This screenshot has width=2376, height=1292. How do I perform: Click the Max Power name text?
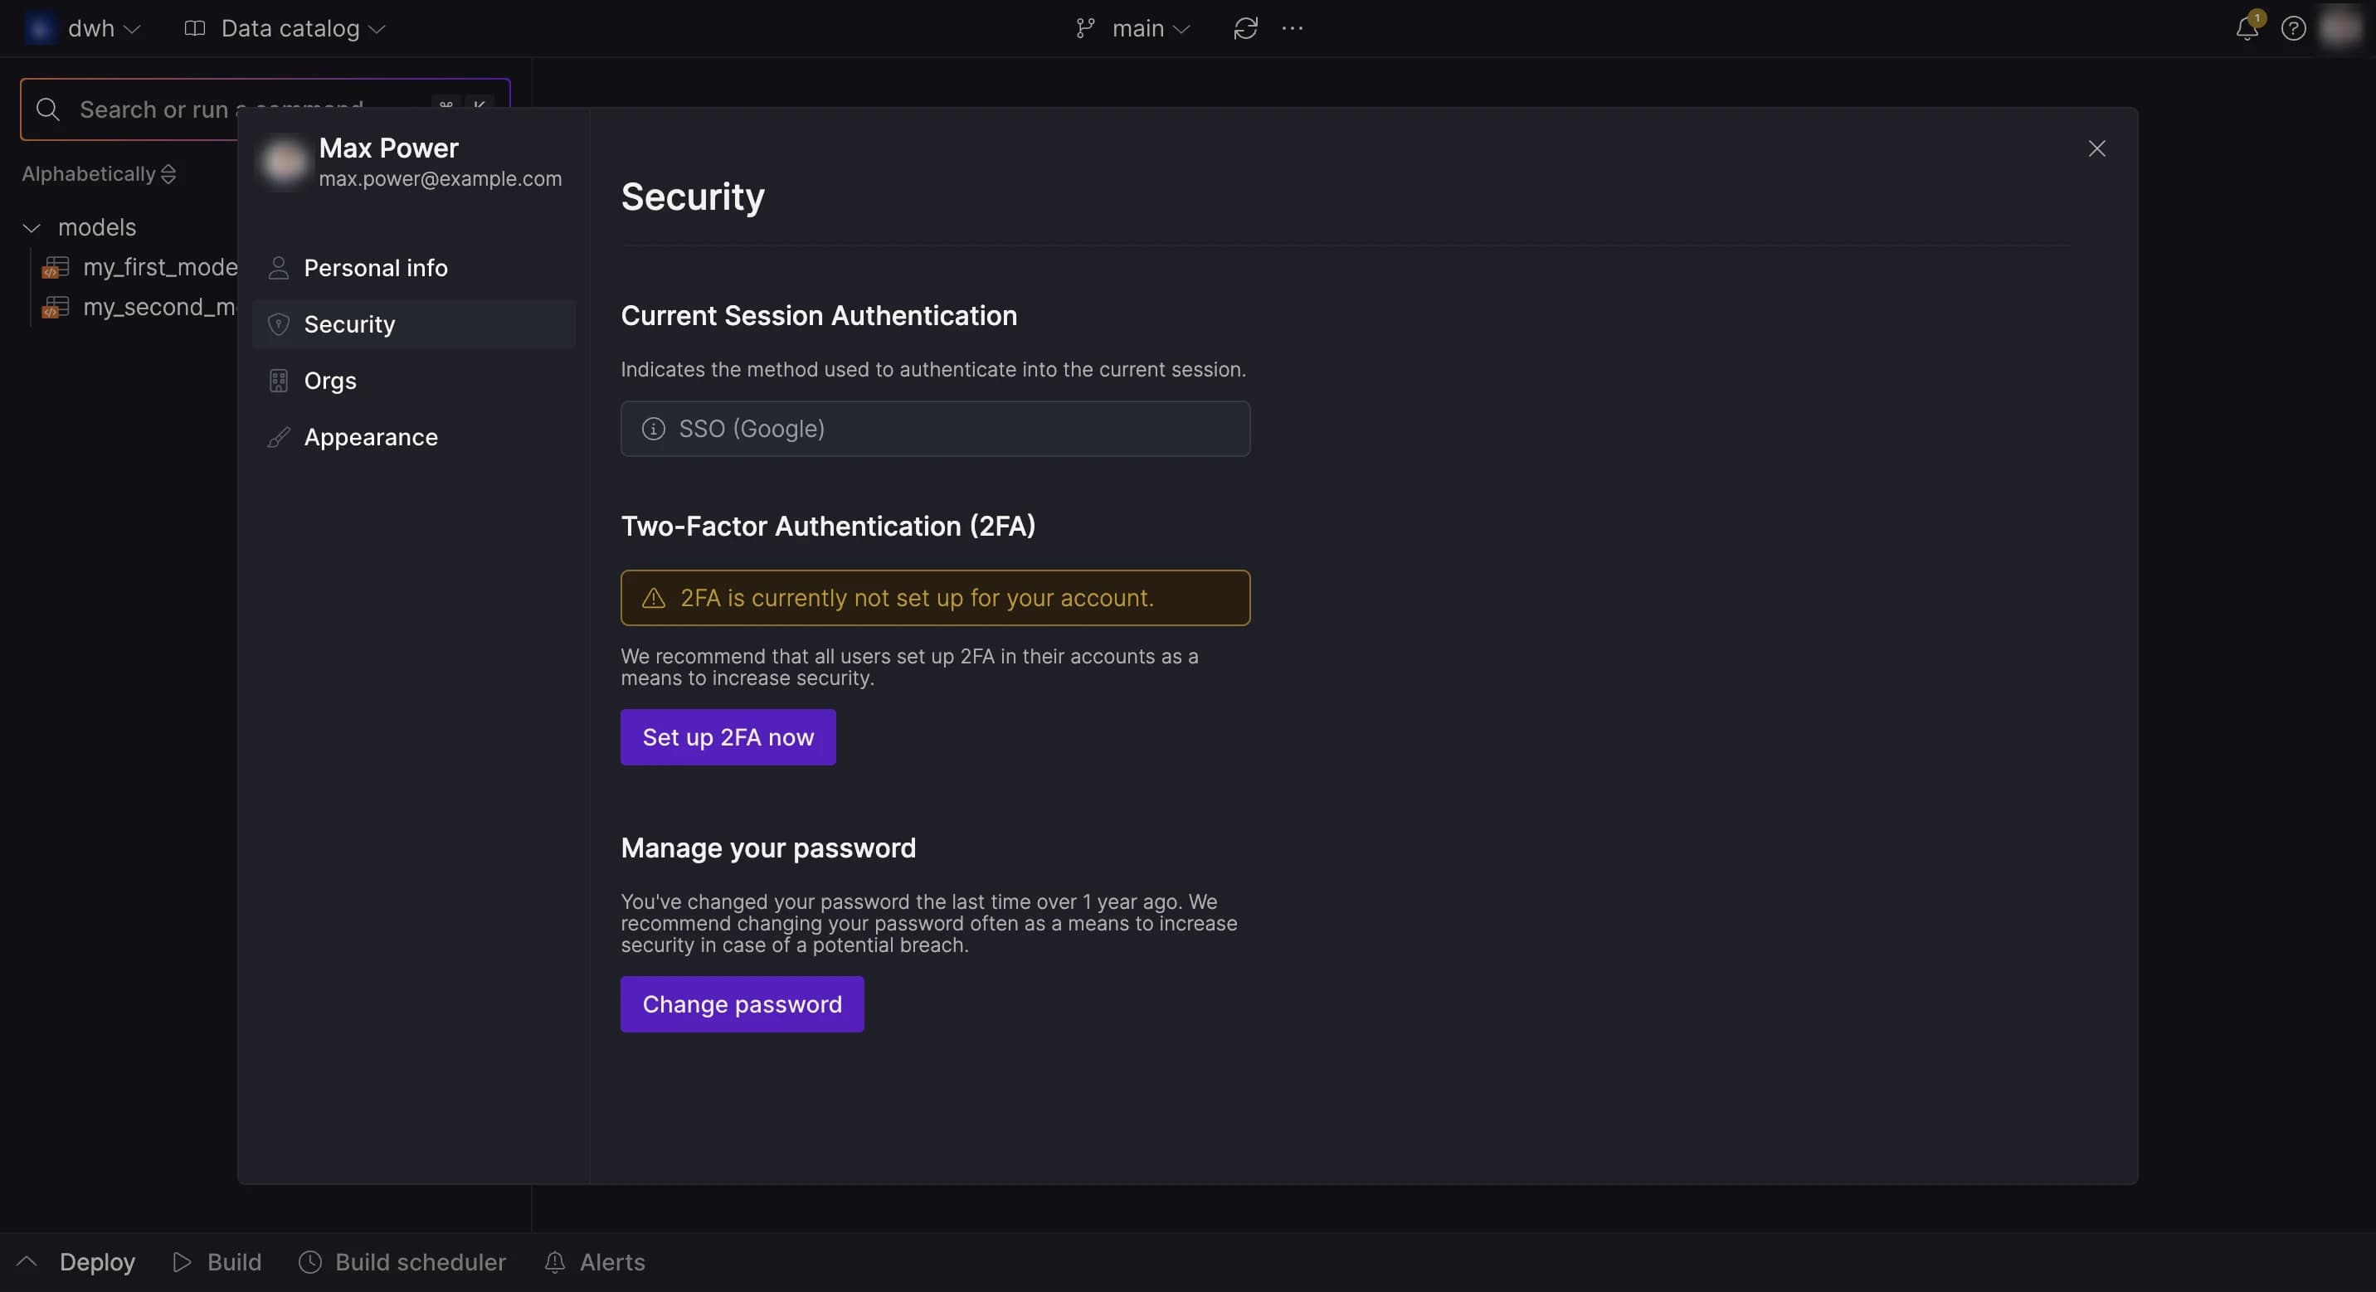coord(388,148)
